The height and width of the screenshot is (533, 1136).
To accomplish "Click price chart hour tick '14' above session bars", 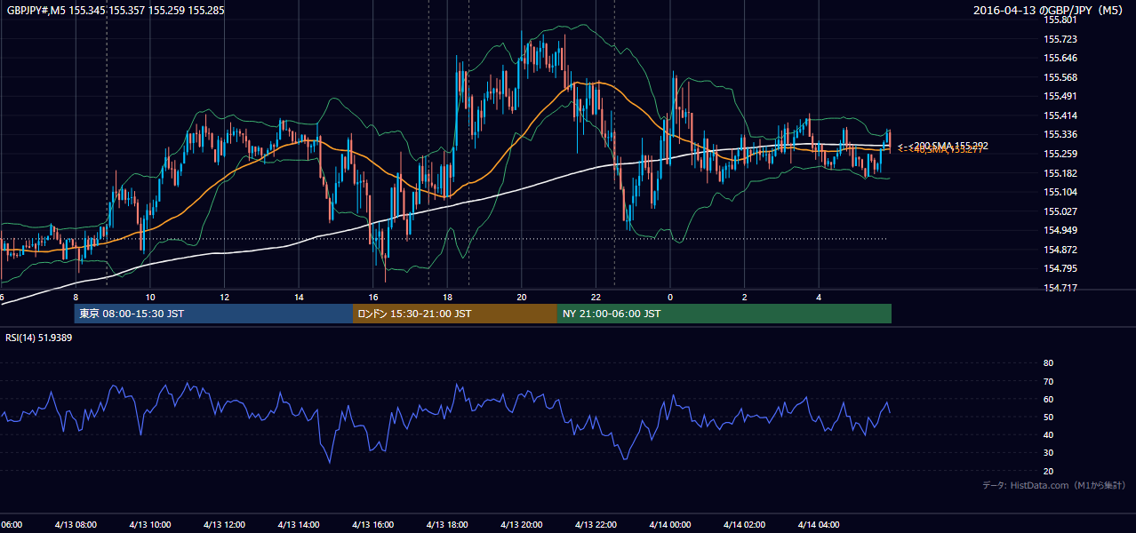I will pyautogui.click(x=299, y=297).
